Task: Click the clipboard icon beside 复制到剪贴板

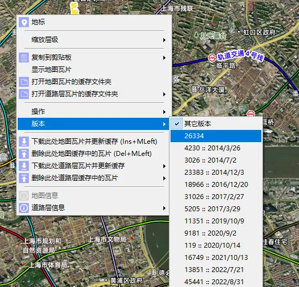Action: (x=24, y=58)
